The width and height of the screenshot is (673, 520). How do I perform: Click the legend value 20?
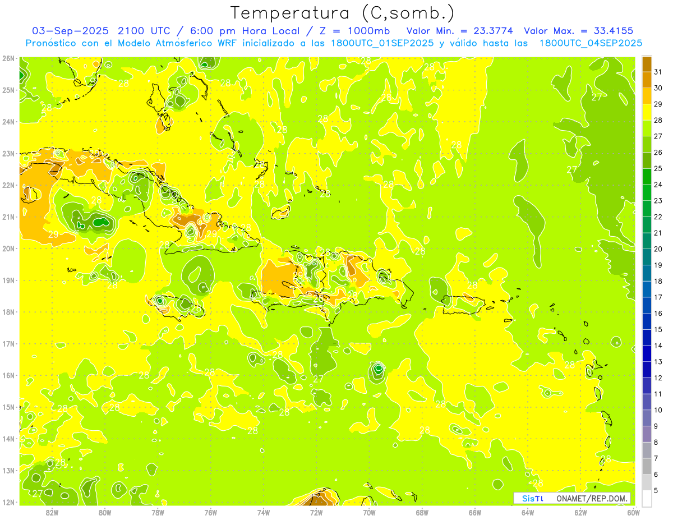tap(658, 249)
